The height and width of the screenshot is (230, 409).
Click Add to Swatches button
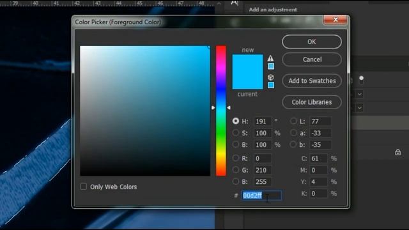(x=312, y=81)
